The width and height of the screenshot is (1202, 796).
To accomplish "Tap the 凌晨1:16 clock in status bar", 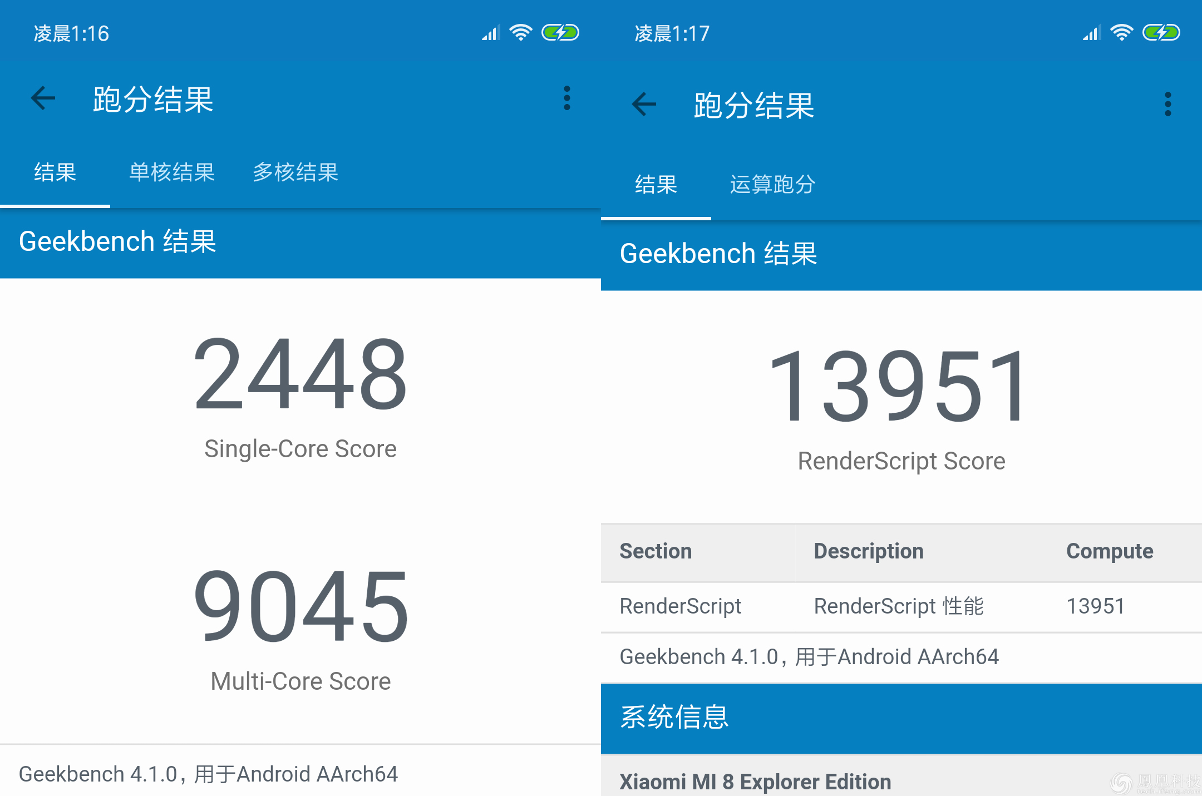I will tap(71, 34).
